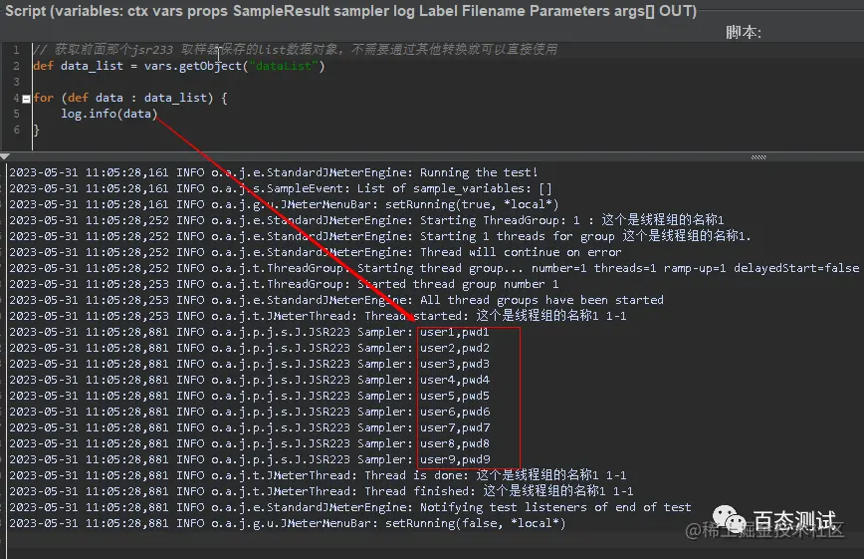Click the 'Thread will continue on error' line
Viewport: 864px width, 559px height.
pyautogui.click(x=316, y=252)
